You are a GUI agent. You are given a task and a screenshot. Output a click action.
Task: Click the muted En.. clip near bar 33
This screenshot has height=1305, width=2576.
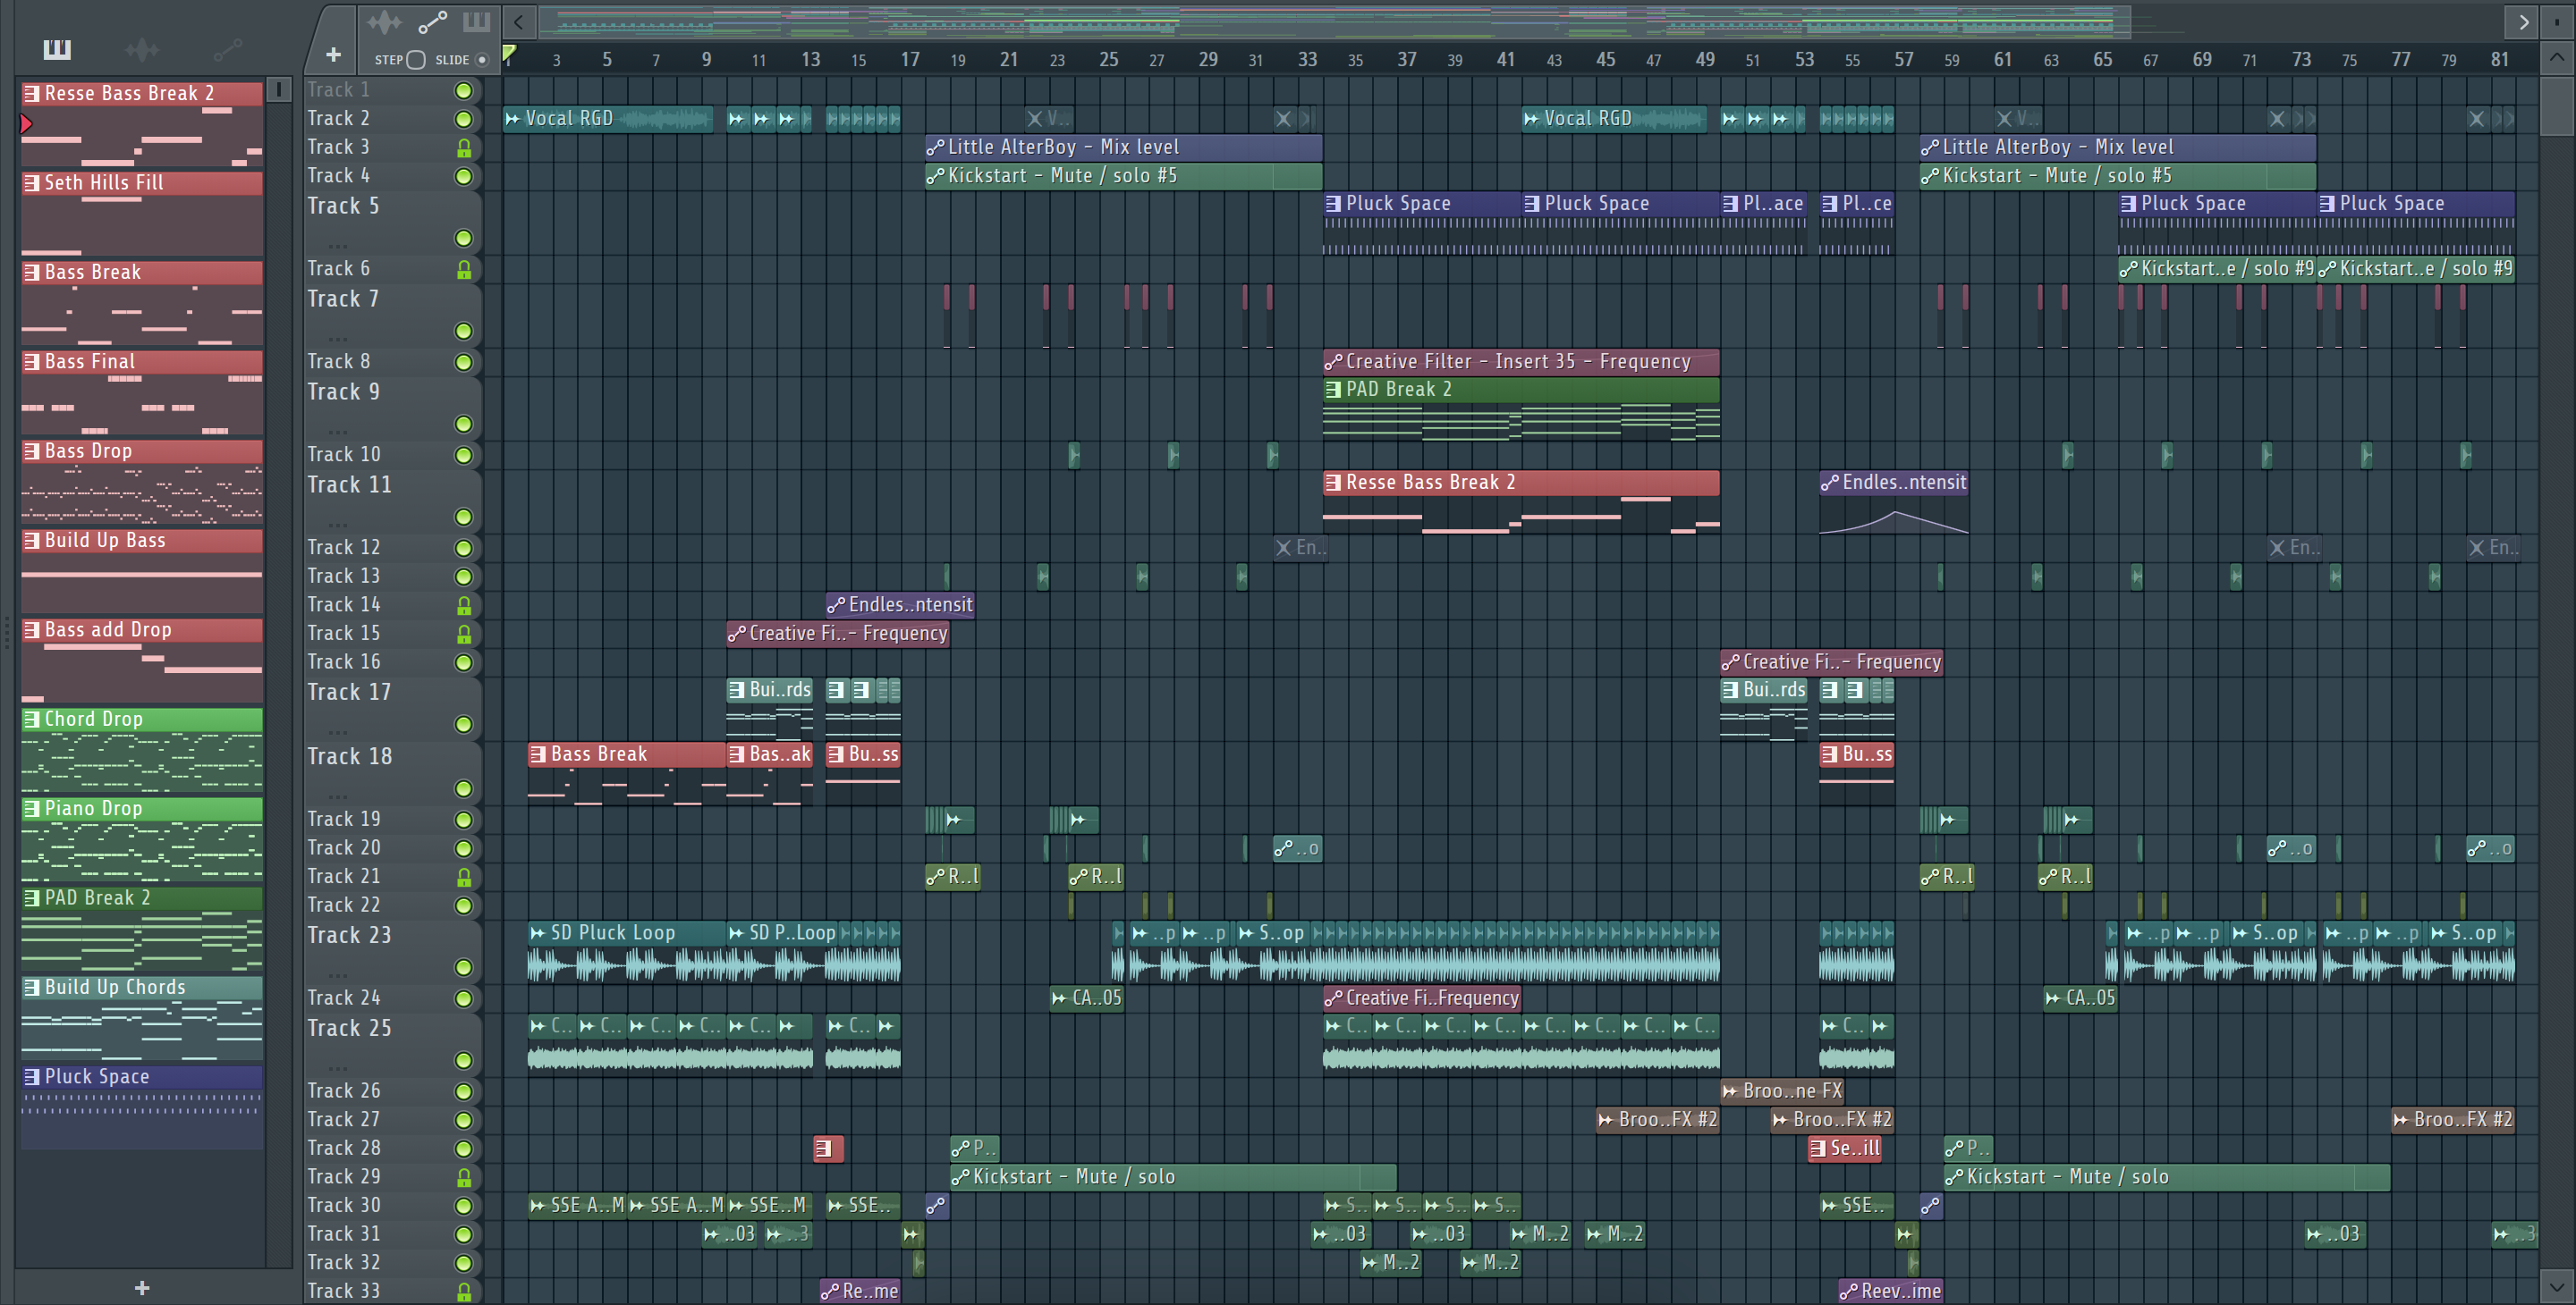(x=1300, y=548)
